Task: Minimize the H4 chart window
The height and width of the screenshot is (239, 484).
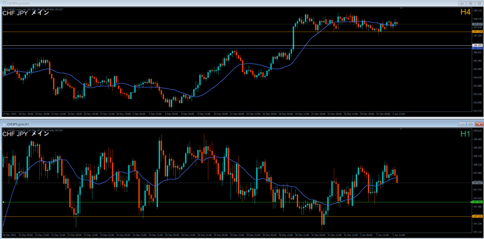Action: tap(462, 3)
